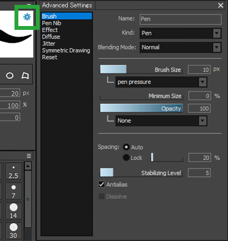This screenshot has width=228, height=241.
Task: Open the Kind dropdown set to Pen
Action: [x=181, y=33]
